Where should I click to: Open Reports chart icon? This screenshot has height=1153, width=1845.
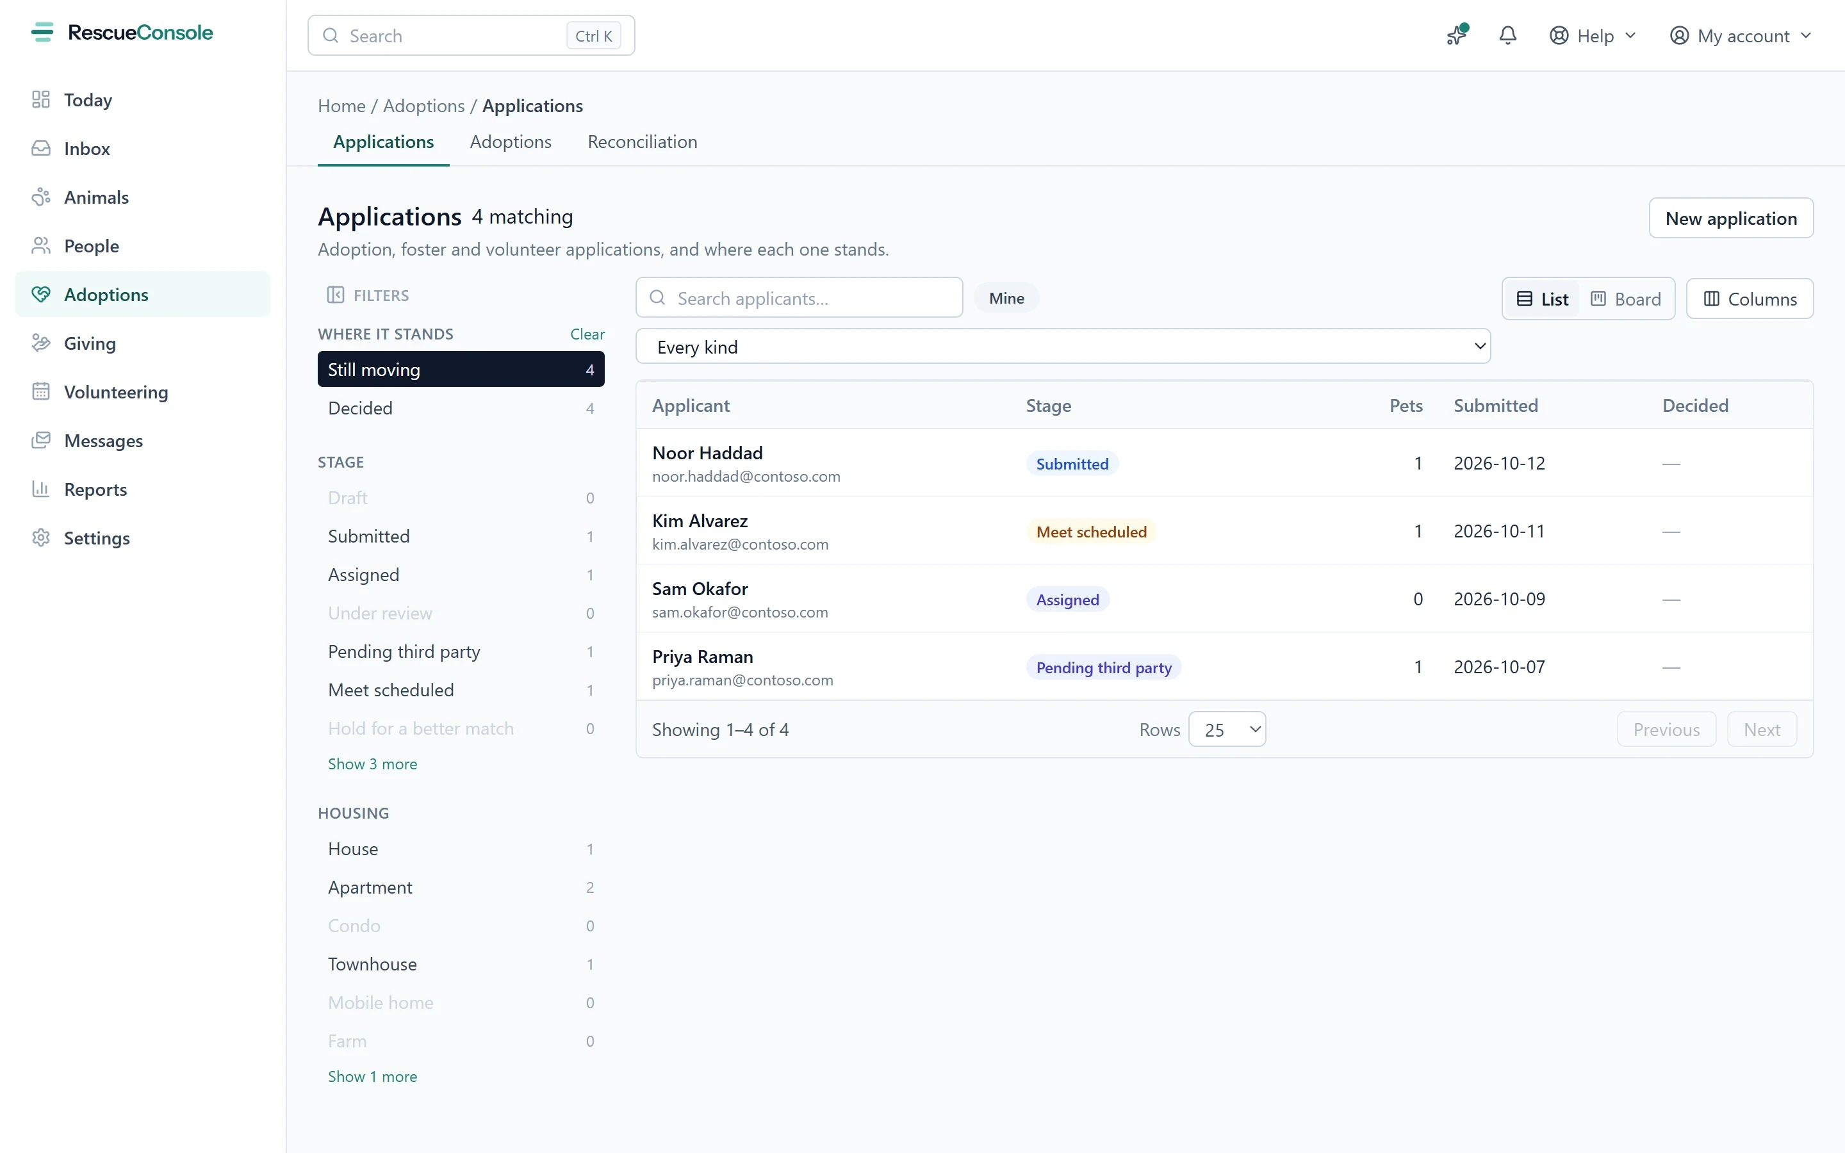coord(41,489)
